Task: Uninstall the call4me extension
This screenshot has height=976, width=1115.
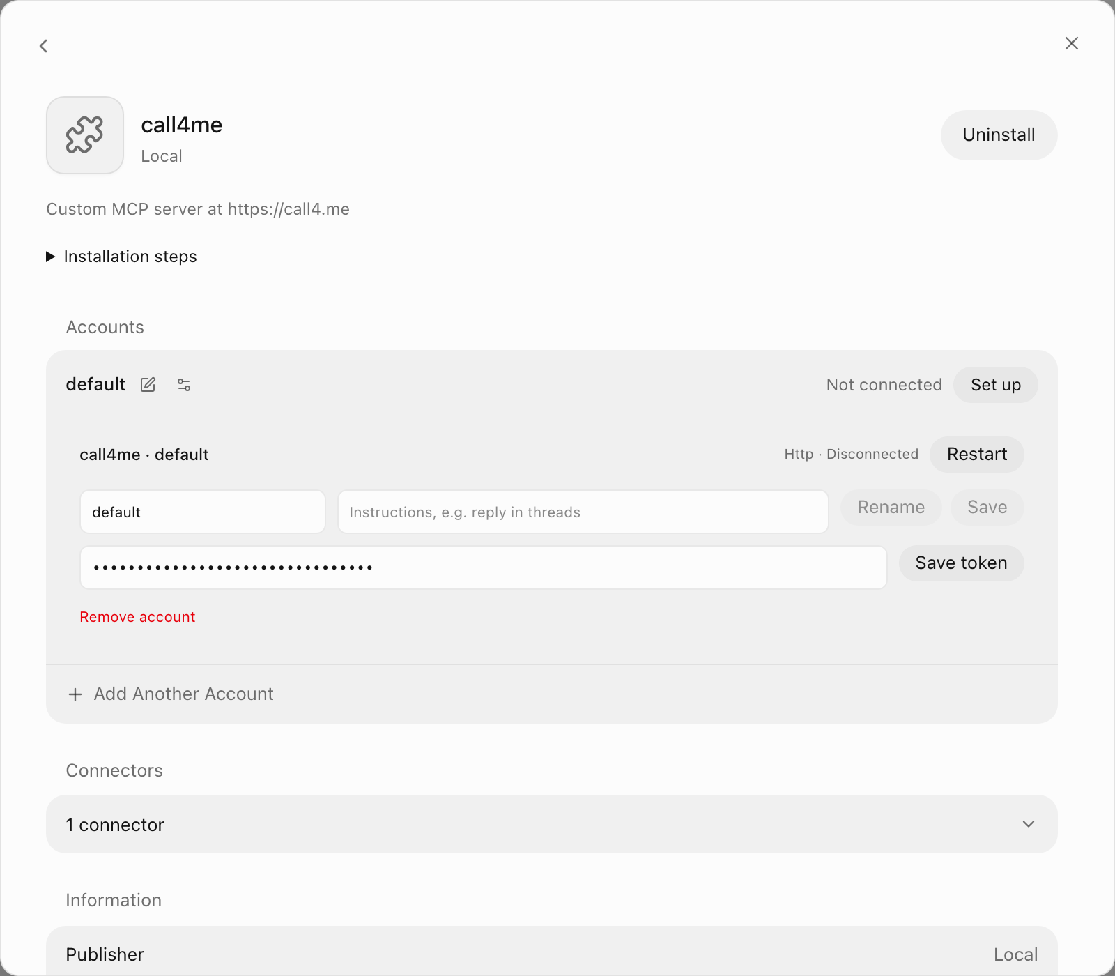Action: (999, 135)
